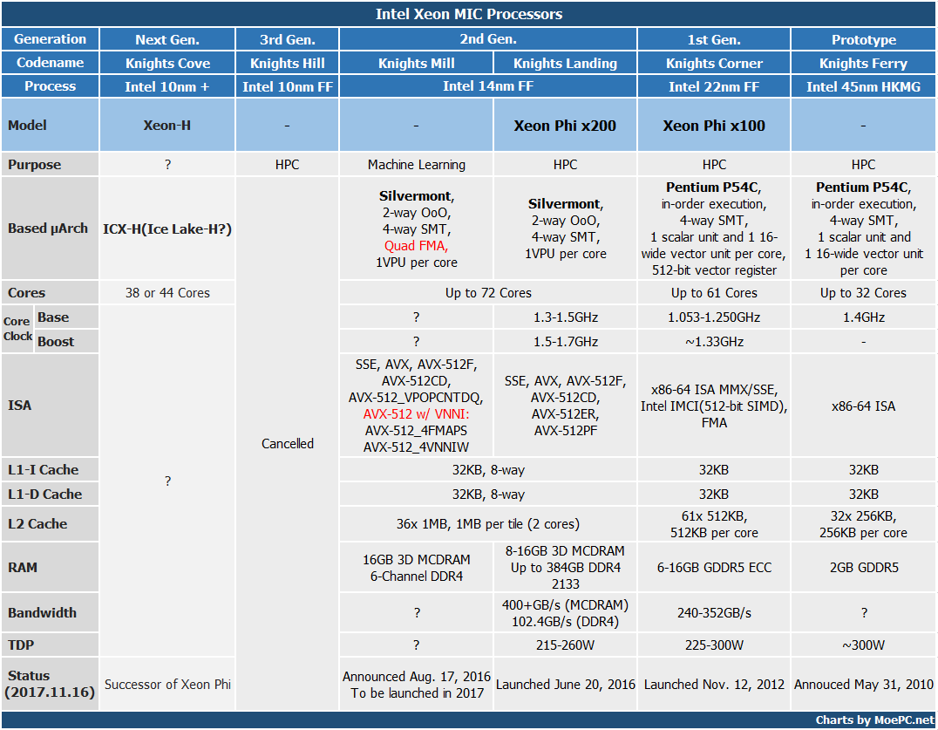Select the 'Knights Mill' codename cell
The image size is (938, 730).
point(417,63)
